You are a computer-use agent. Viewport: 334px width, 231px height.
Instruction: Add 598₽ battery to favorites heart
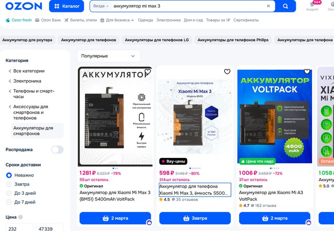227,72
